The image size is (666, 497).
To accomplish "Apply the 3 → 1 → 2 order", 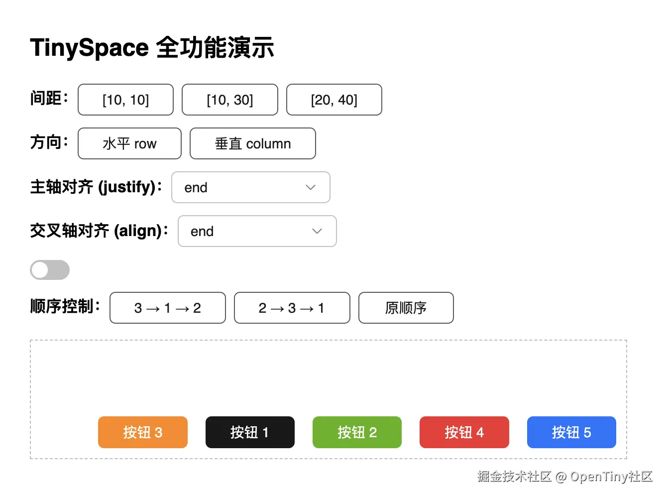I will 167,308.
